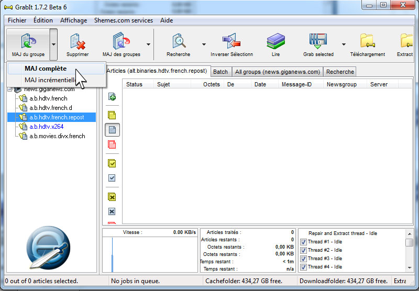Click the MAJ des groupes icon
This screenshot has width=419, height=291.
pos(121,41)
